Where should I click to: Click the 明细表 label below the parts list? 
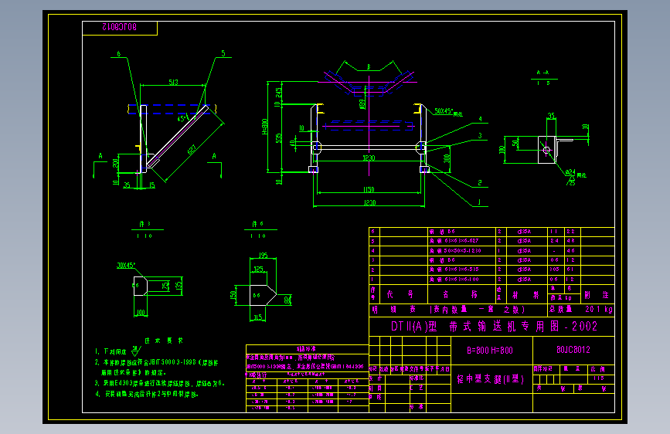[394, 309]
